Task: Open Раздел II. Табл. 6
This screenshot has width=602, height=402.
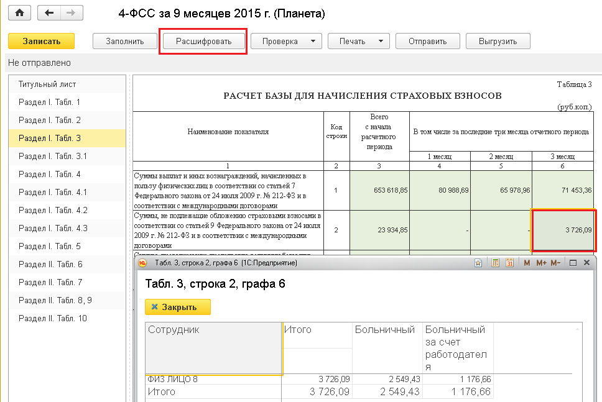Action: pos(67,264)
